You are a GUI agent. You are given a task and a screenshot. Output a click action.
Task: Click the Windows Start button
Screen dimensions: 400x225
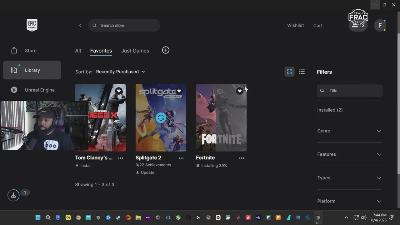click(x=38, y=217)
